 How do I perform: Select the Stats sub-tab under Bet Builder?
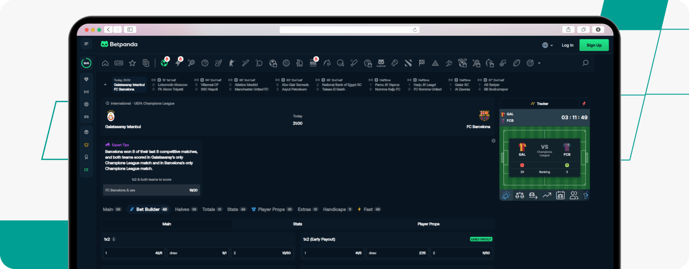[297, 224]
